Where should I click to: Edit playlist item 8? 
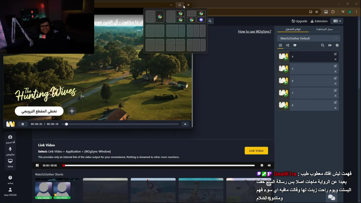(x=335, y=103)
